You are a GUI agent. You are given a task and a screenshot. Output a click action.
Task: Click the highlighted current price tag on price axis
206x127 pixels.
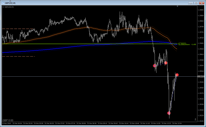tap(201, 76)
